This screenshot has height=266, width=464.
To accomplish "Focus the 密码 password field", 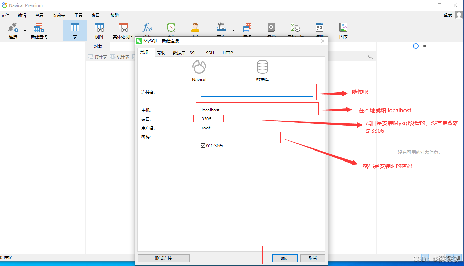I will pyautogui.click(x=235, y=137).
